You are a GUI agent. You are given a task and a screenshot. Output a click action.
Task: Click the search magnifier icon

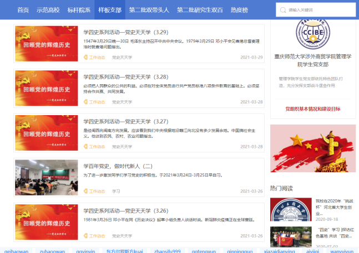pos(283,10)
